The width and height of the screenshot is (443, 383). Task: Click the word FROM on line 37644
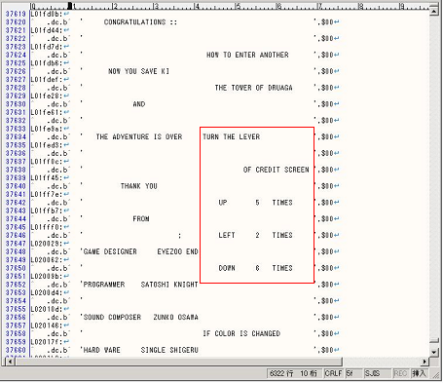141,219
